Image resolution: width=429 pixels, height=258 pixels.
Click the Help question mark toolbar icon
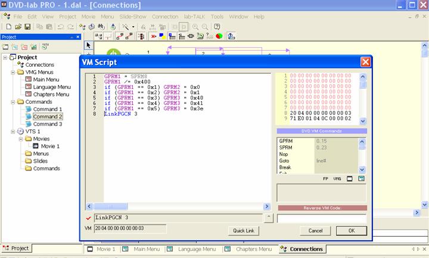217,27
